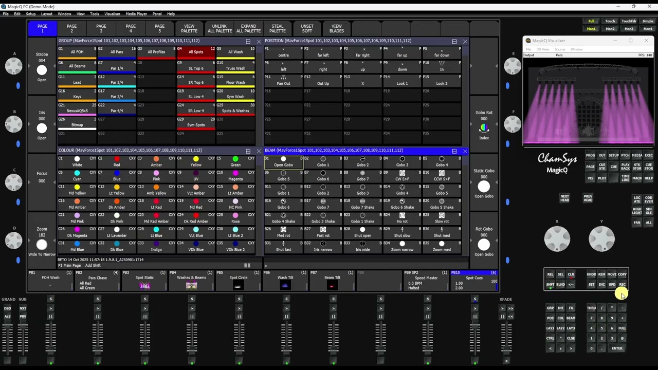Toggle the DBO blackout button

[x=8, y=308]
